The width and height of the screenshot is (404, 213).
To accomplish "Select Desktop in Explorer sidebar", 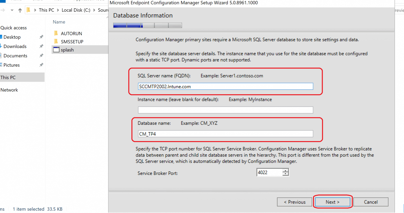I will coord(12,37).
